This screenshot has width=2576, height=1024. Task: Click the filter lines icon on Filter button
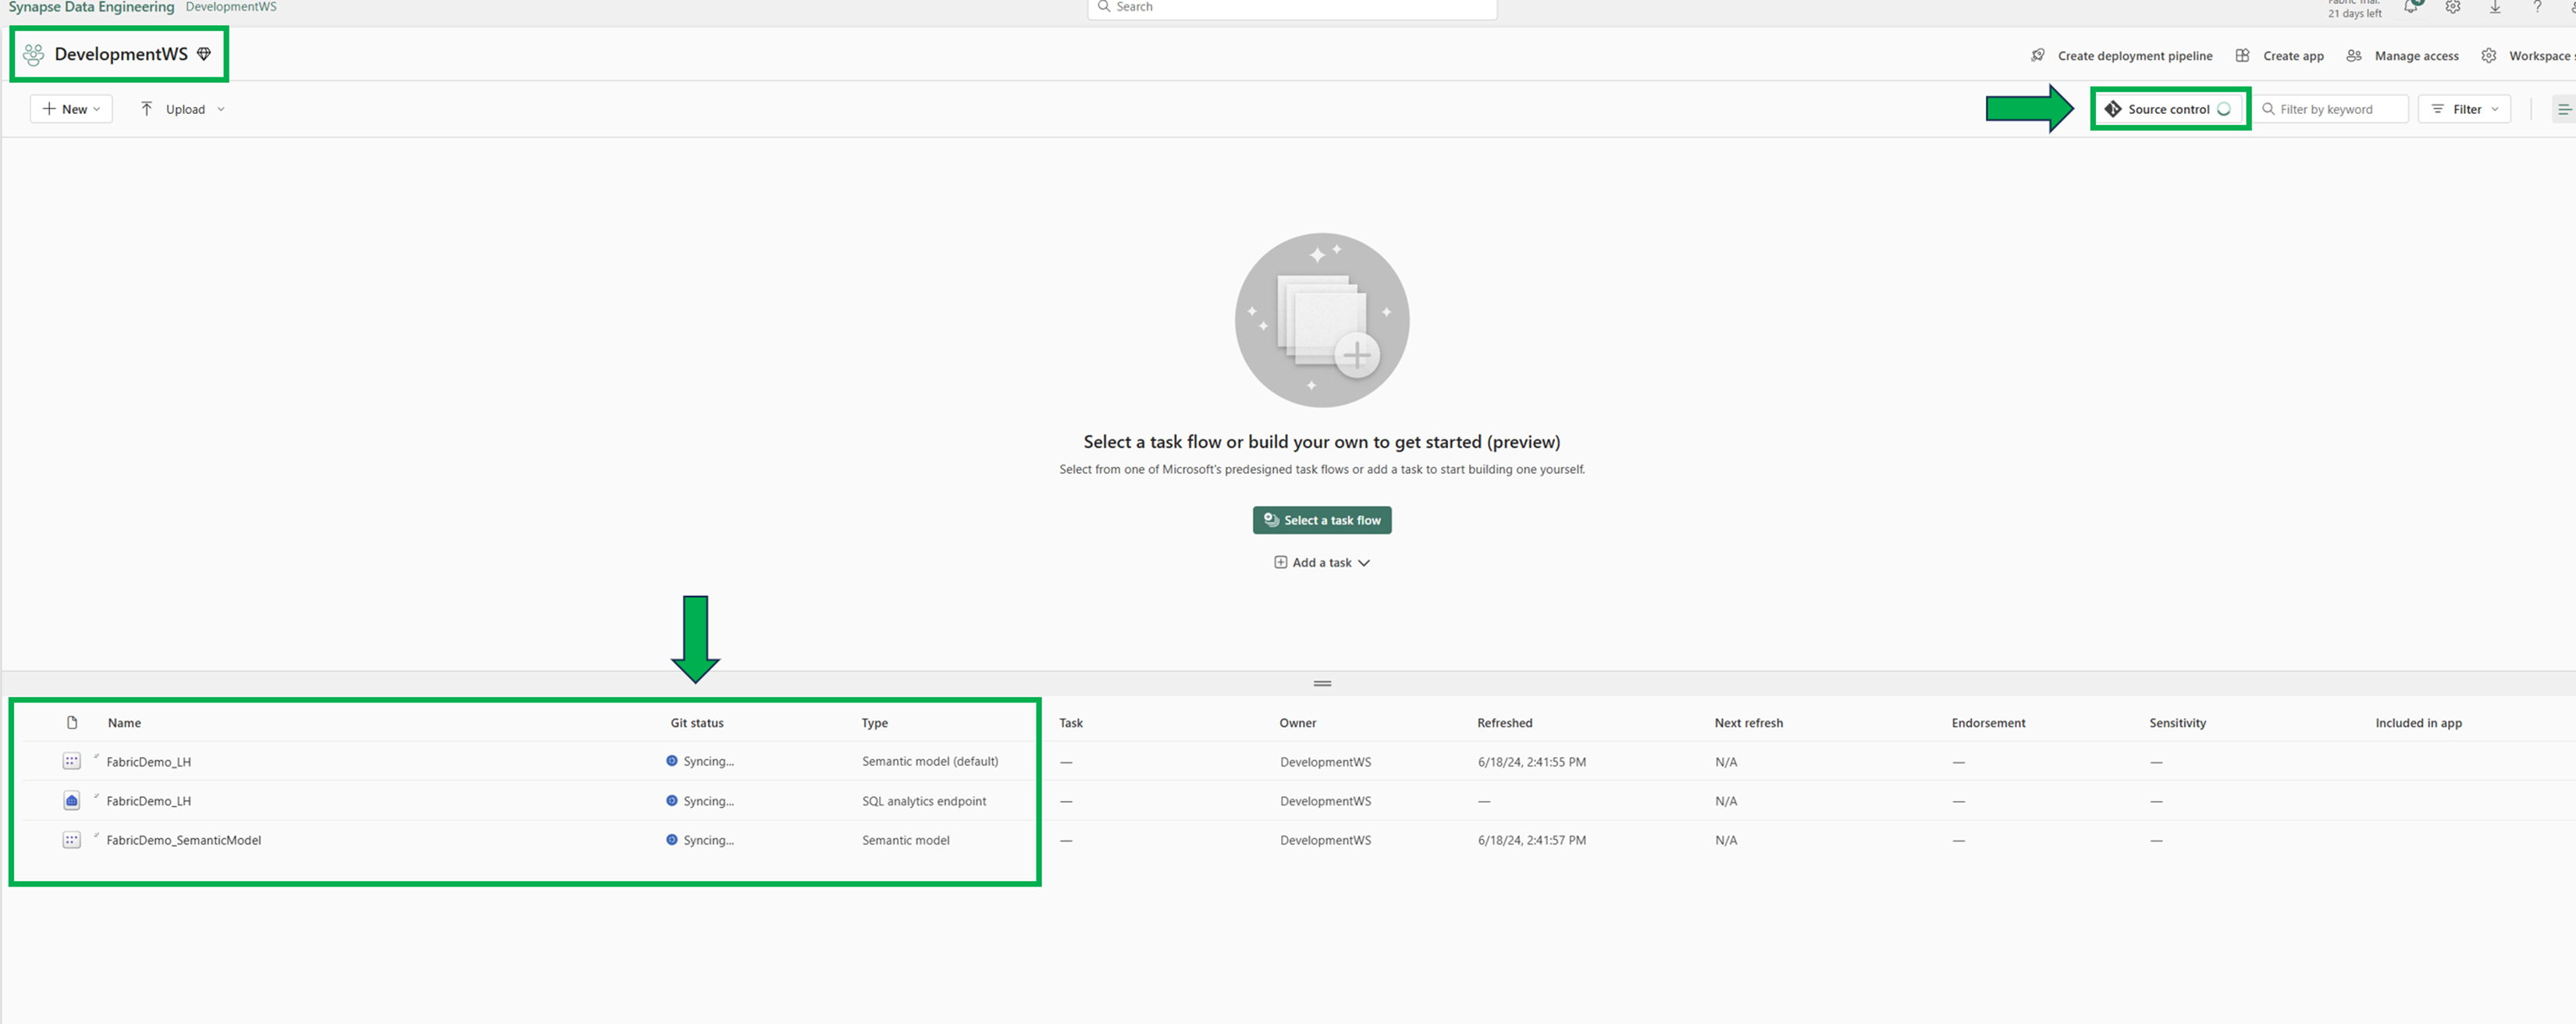click(x=2438, y=109)
